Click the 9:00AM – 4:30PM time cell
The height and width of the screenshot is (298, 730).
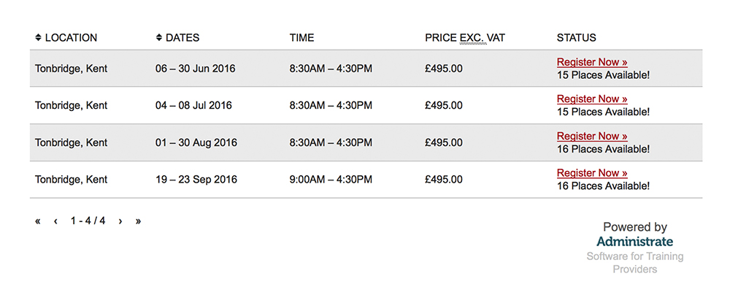[x=331, y=179]
